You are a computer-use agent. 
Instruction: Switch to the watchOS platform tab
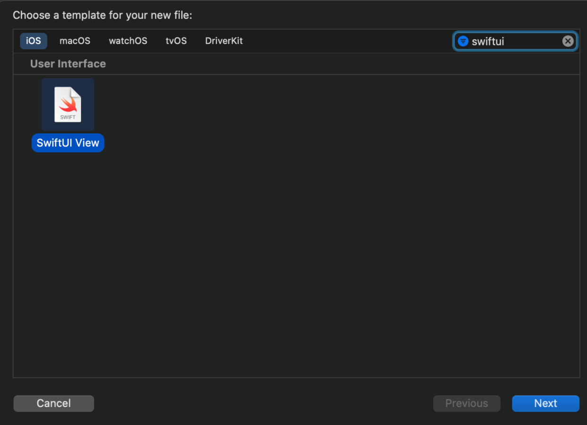point(128,41)
